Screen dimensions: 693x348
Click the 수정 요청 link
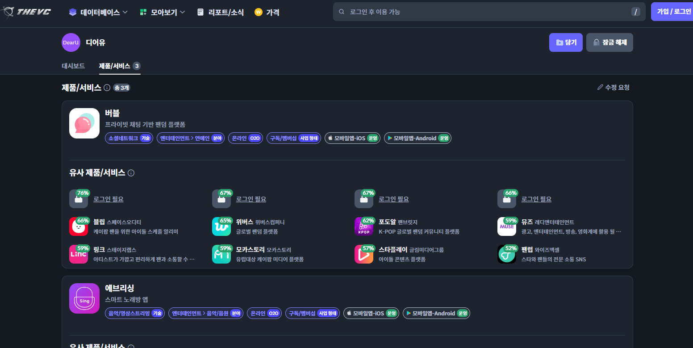click(x=613, y=88)
